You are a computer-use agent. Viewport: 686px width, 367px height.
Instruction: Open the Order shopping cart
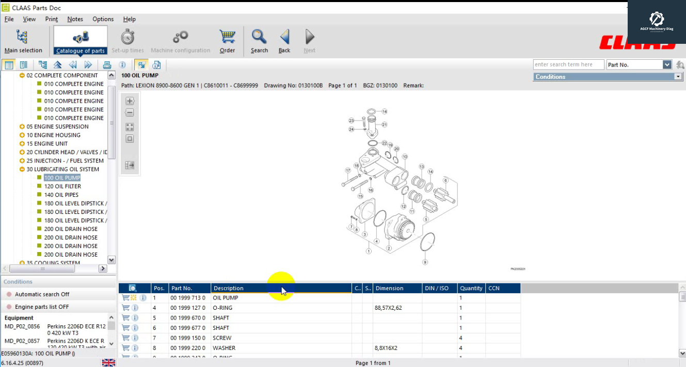pos(227,40)
